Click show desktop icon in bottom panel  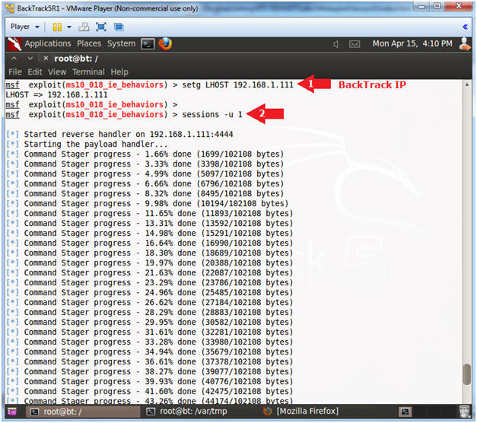[x=12, y=412]
